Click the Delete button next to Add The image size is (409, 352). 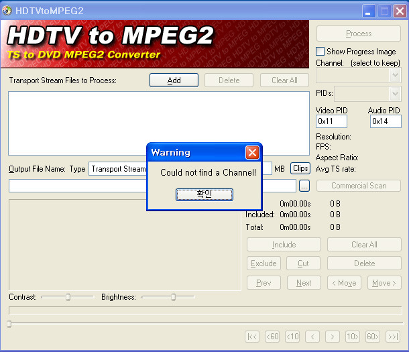(x=229, y=80)
